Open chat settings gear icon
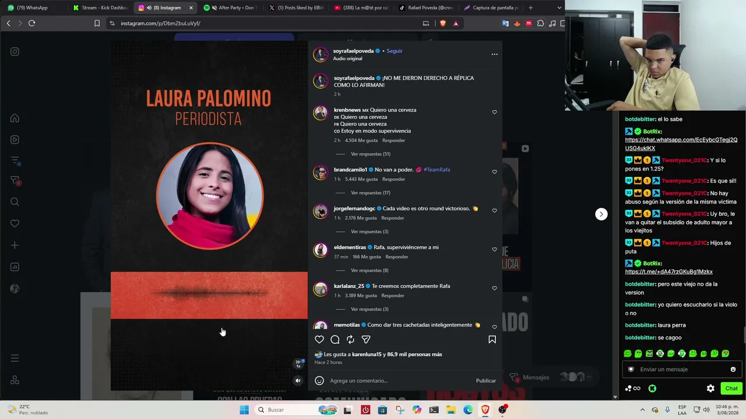This screenshot has width=746, height=419. (710, 388)
